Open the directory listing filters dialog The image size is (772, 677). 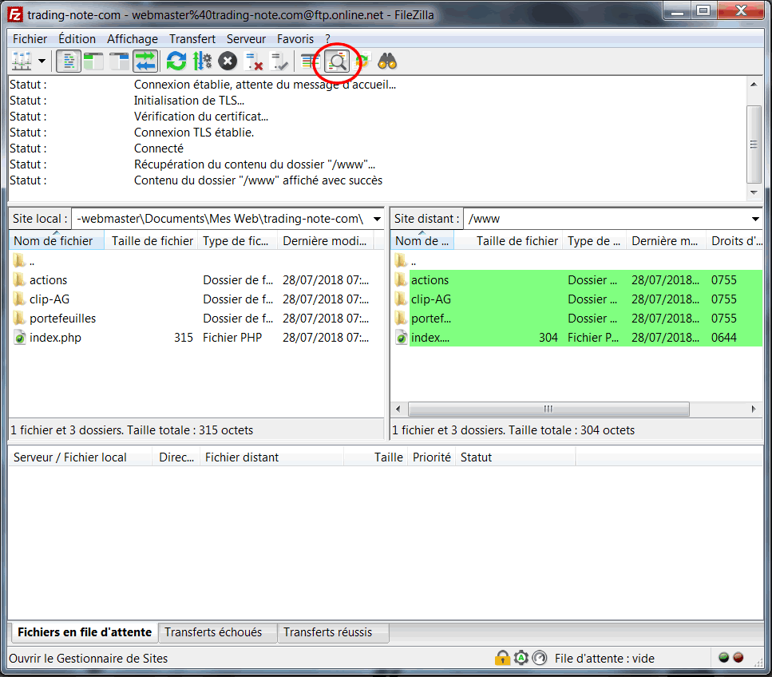pos(311,61)
